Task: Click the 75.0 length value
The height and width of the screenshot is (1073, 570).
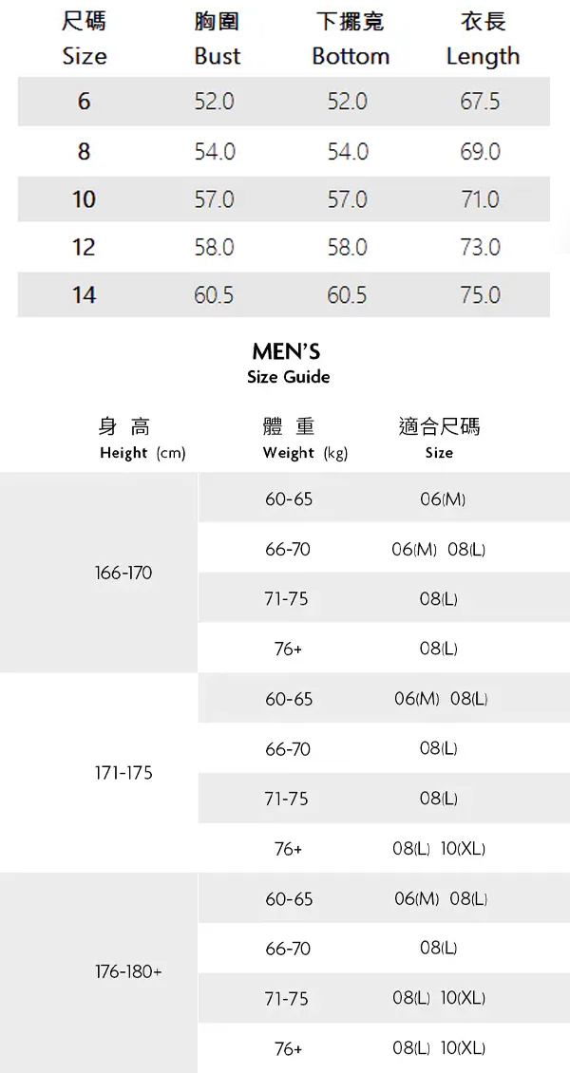Action: pyautogui.click(x=480, y=295)
